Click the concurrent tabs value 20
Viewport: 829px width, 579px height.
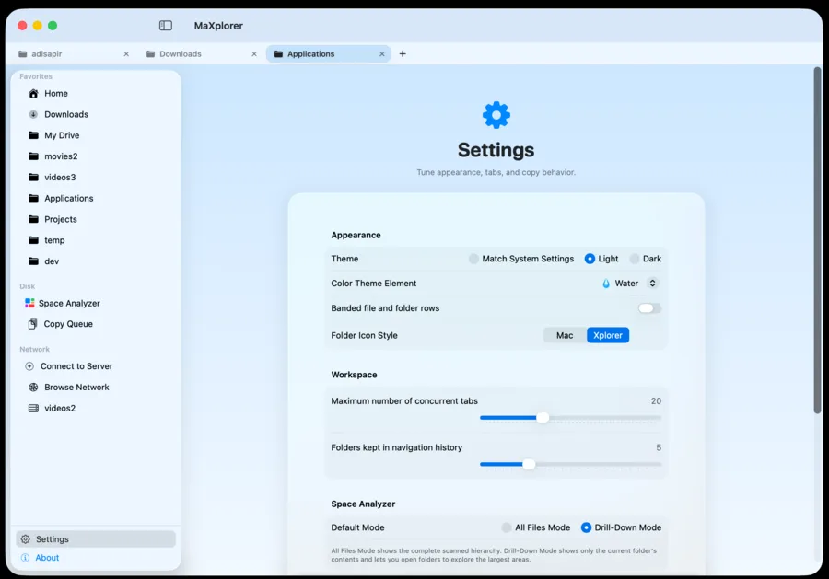[x=656, y=401]
